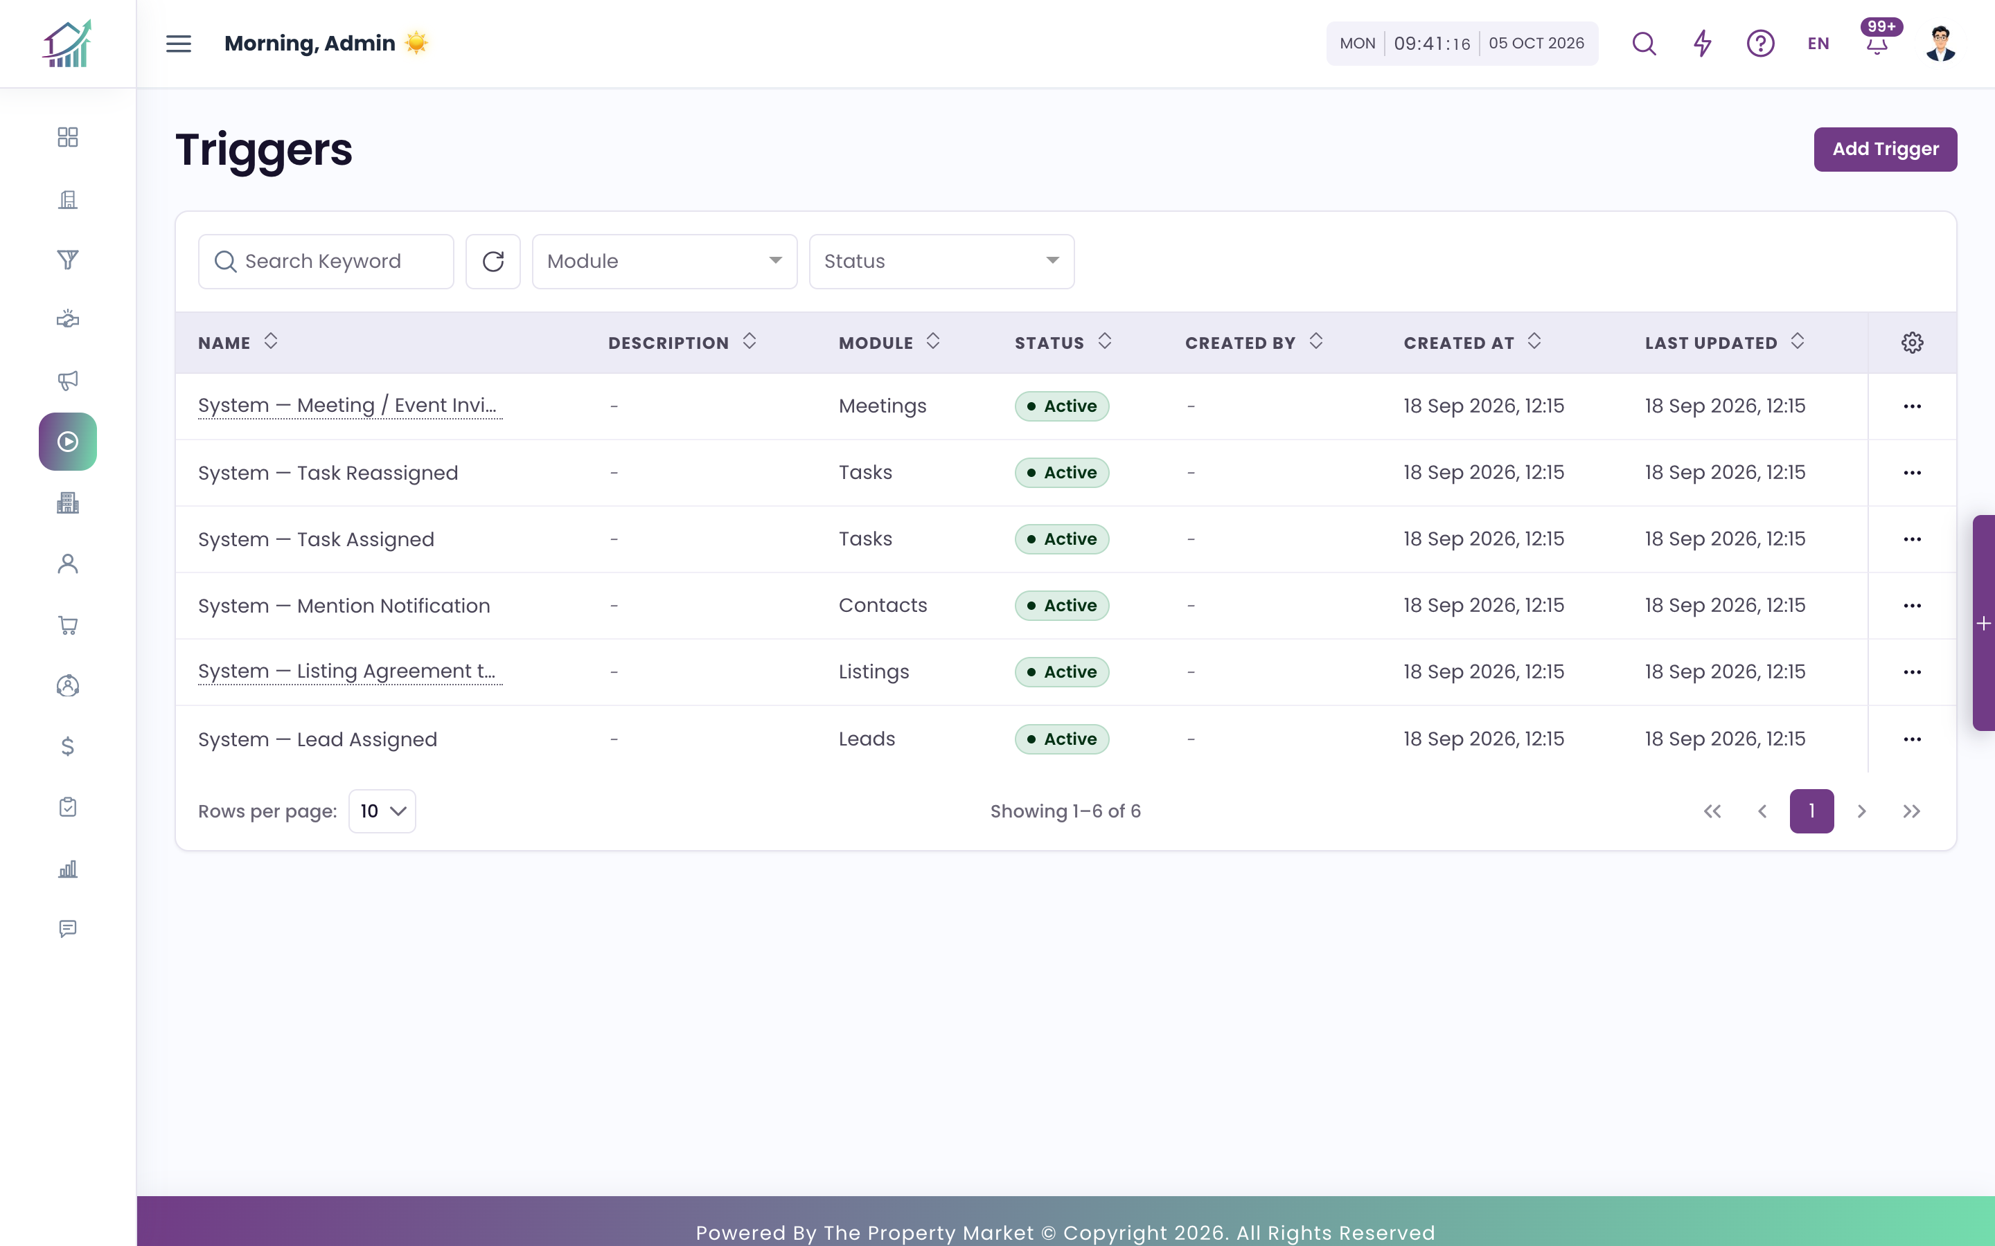1995x1246 pixels.
Task: Open the funnel leads icon in sidebar
Action: tap(68, 260)
